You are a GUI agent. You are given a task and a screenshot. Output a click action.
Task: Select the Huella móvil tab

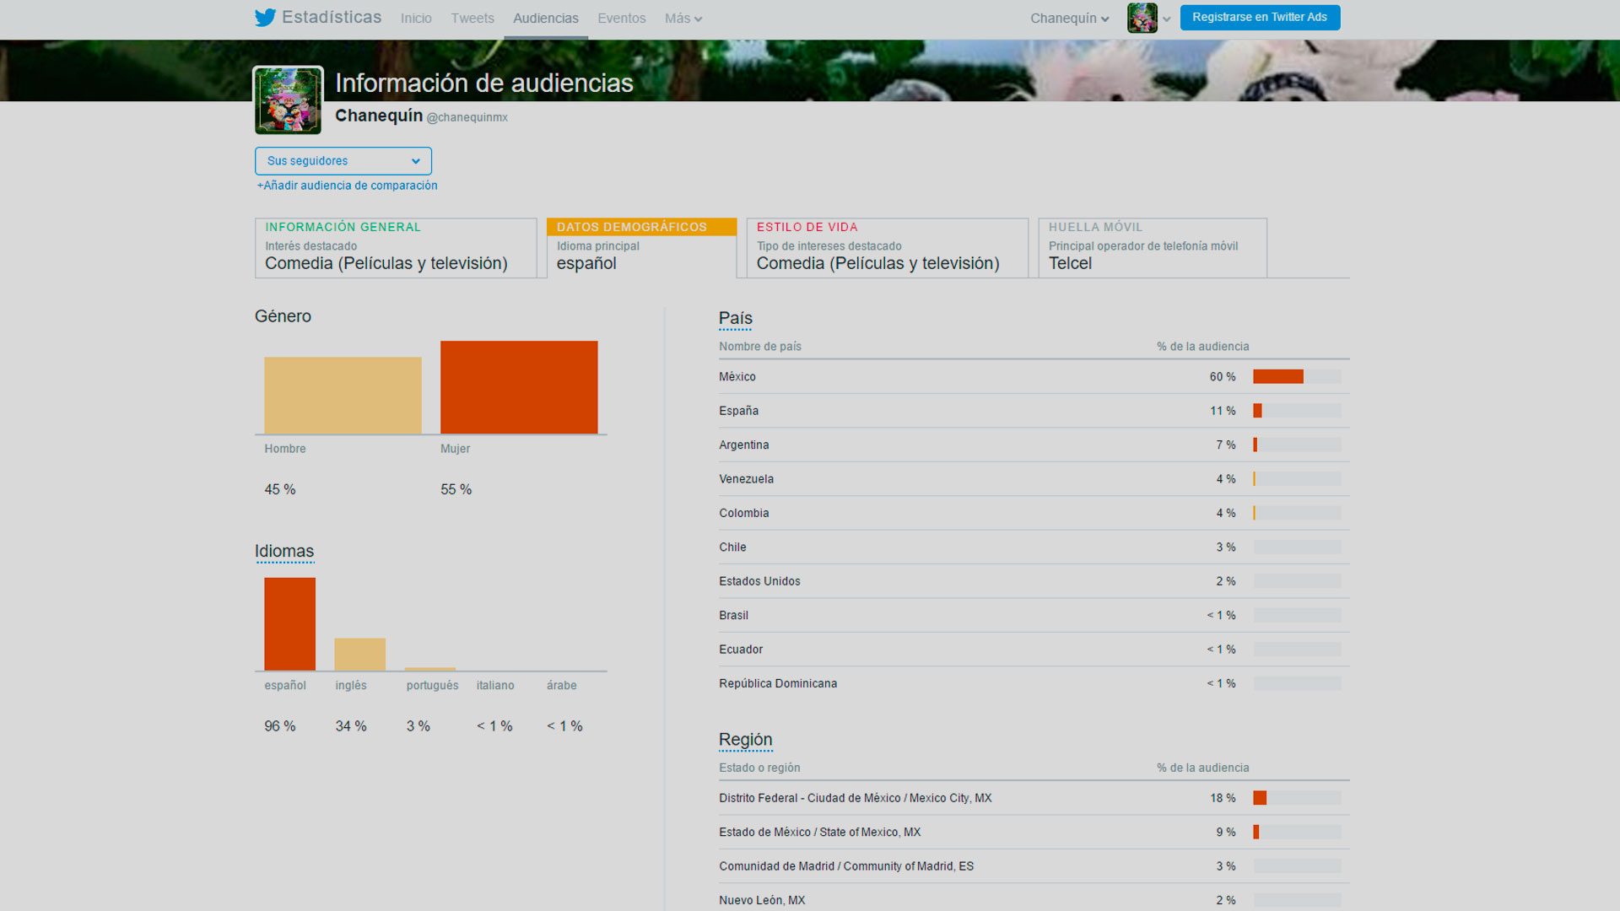coord(1152,248)
